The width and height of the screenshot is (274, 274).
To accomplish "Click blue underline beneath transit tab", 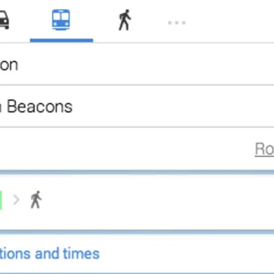I will (61, 40).
